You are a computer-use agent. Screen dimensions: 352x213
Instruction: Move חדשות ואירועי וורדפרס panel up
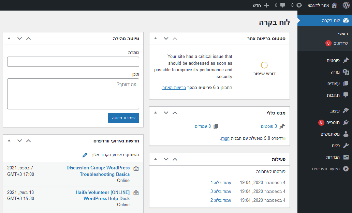point(29,141)
